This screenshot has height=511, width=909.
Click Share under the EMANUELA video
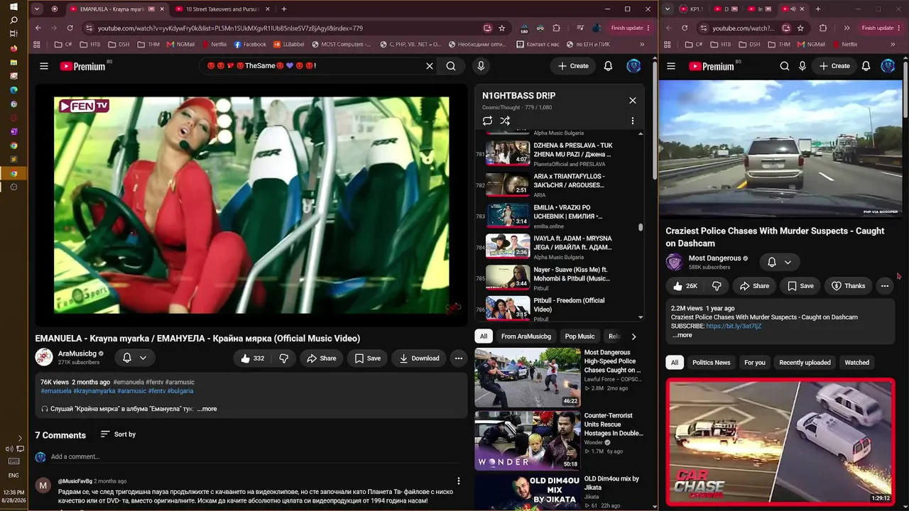[321, 358]
